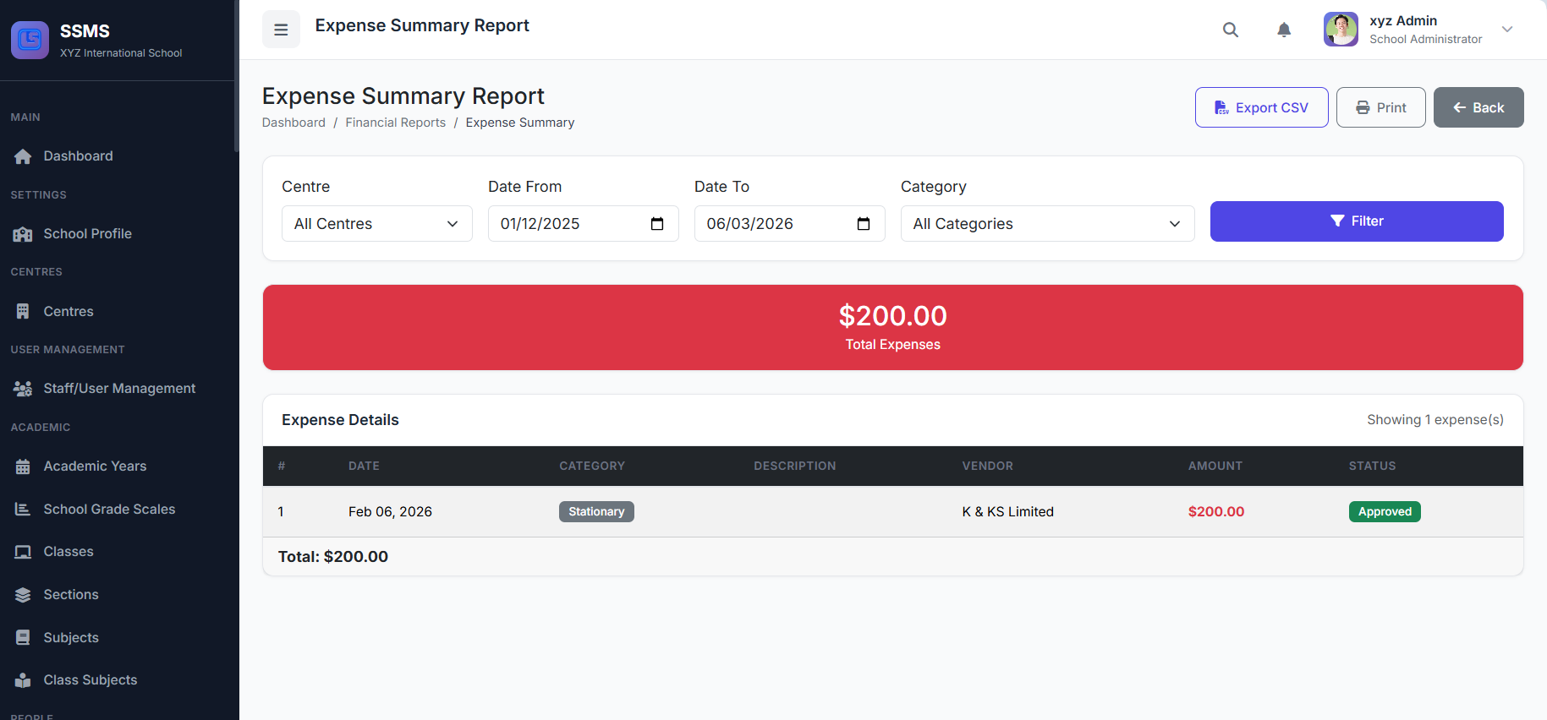Click the Print button

(x=1380, y=107)
